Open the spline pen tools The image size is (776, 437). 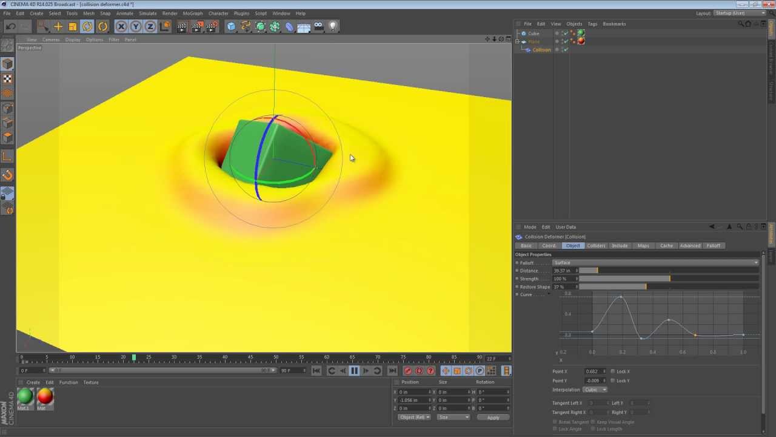(246, 26)
